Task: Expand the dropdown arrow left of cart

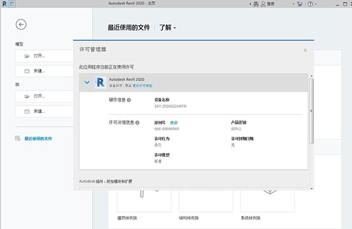Action: [x=293, y=4]
